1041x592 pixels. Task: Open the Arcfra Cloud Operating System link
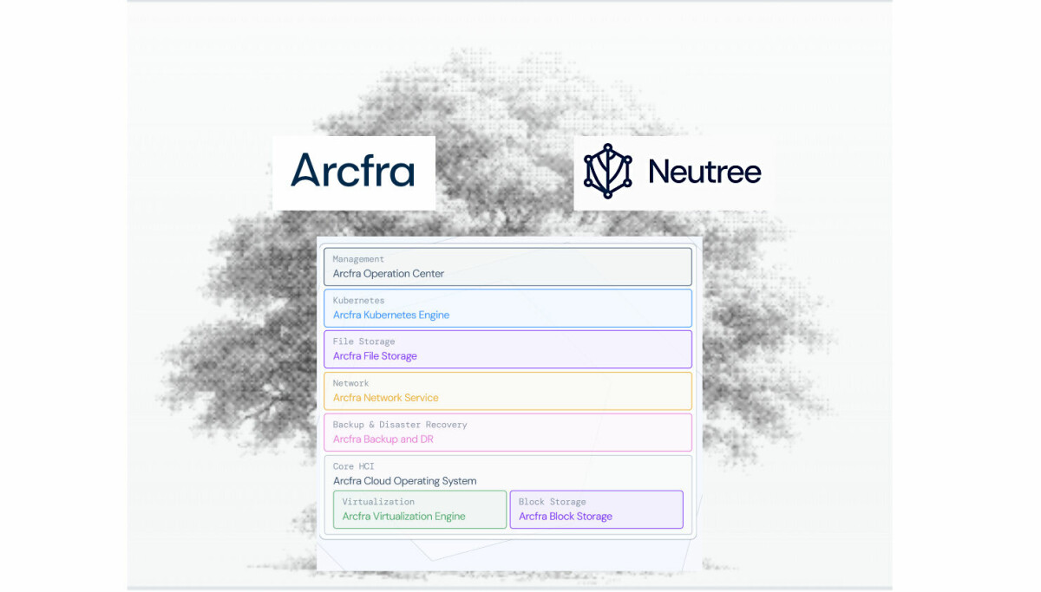(x=404, y=480)
